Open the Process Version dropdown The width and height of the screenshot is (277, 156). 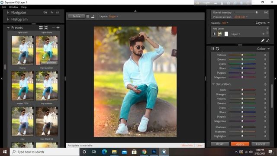coord(241,17)
